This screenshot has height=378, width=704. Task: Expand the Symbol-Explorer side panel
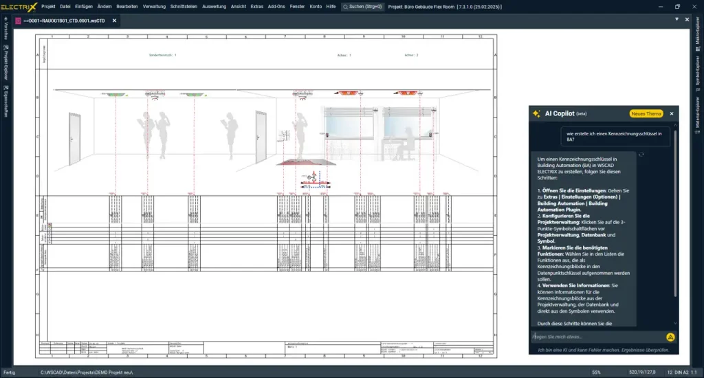tap(697, 70)
